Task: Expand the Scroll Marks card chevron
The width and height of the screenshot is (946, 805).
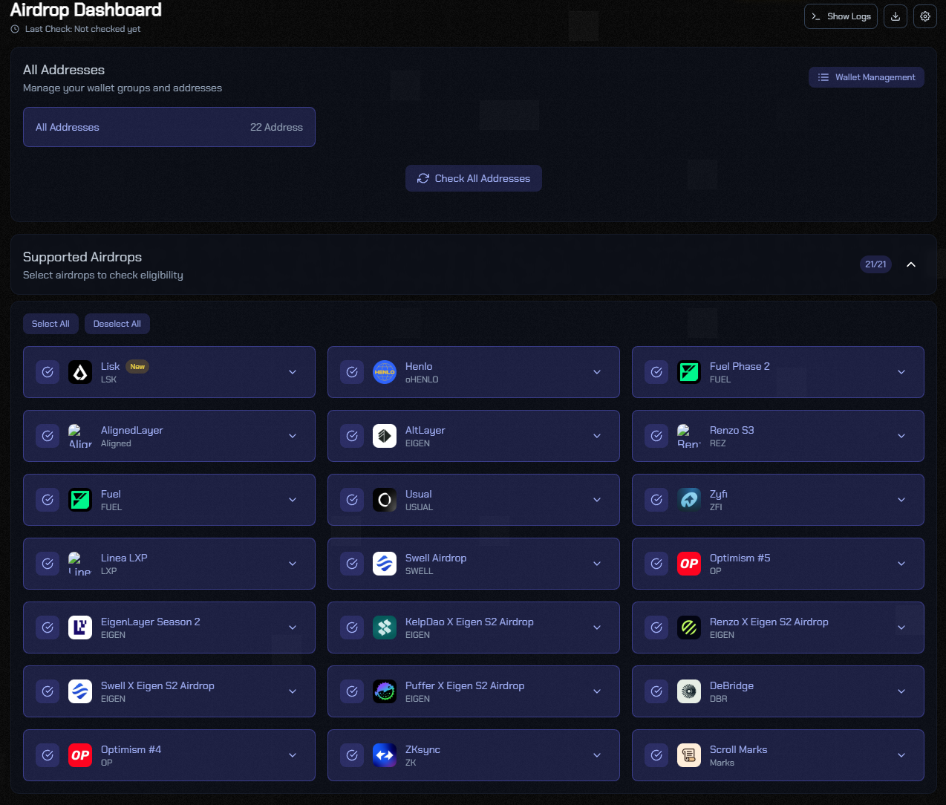Action: 901,755
